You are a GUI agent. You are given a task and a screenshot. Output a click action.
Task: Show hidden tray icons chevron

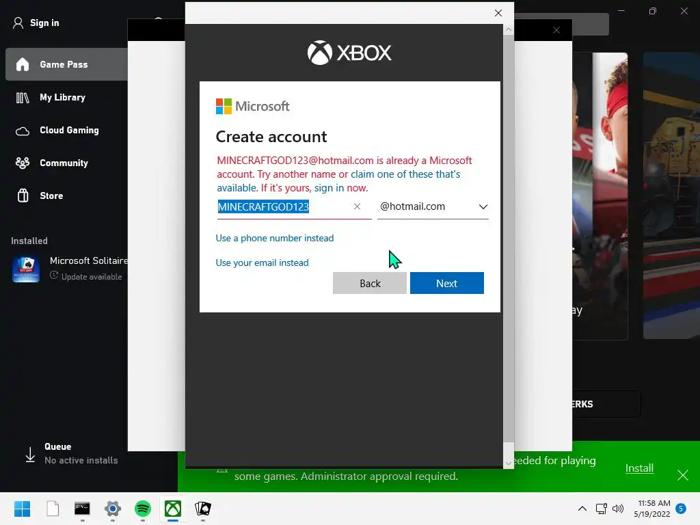coord(582,509)
